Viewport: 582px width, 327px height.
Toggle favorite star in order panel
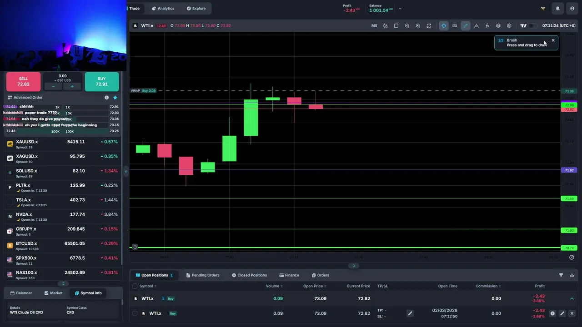[115, 98]
